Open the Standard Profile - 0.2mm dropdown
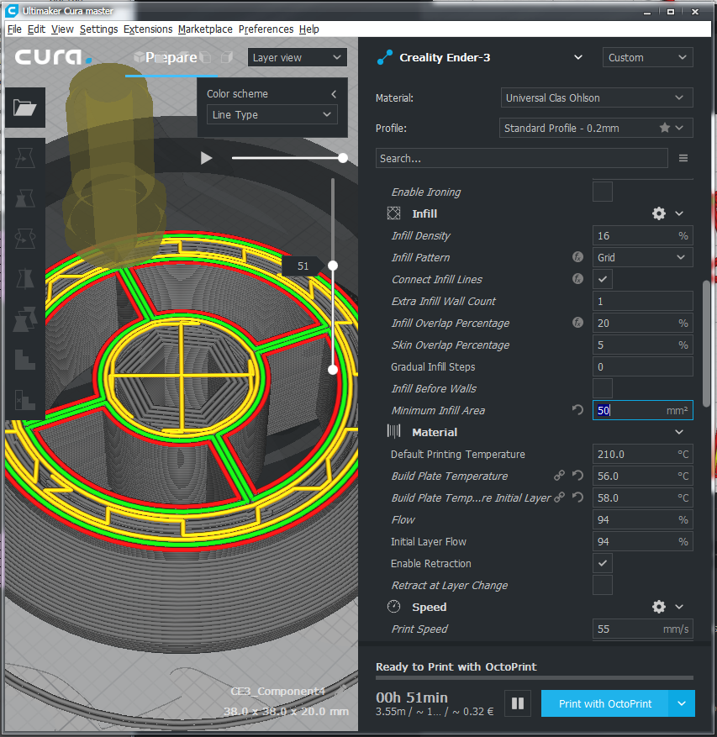Image resolution: width=717 pixels, height=737 pixels. click(x=596, y=128)
